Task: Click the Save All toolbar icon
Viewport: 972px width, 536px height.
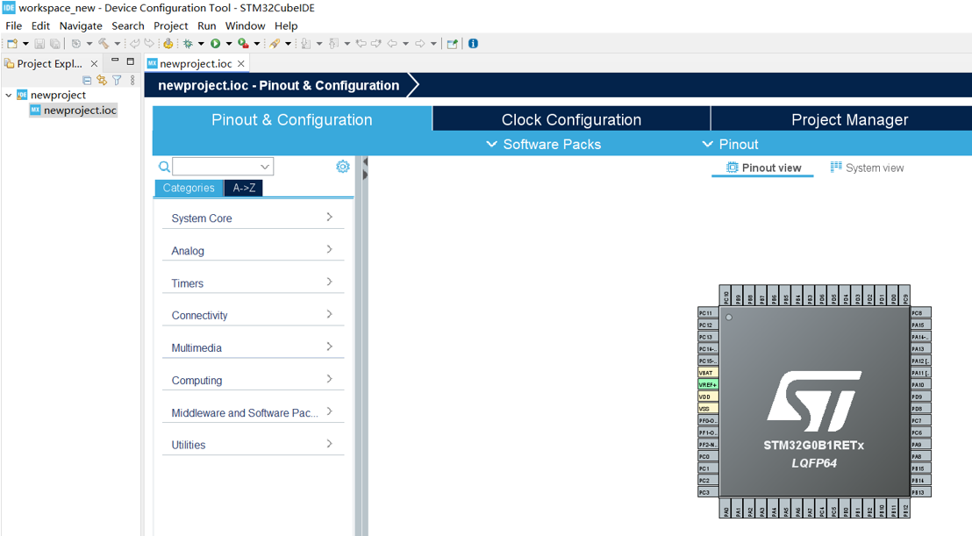Action: (x=55, y=43)
